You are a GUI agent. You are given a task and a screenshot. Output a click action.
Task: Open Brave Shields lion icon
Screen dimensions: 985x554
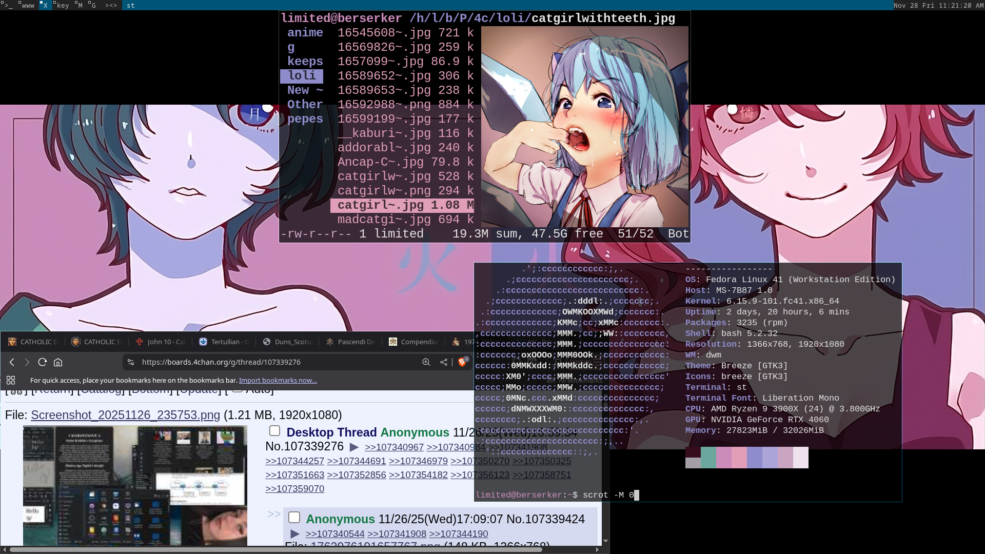(x=462, y=362)
